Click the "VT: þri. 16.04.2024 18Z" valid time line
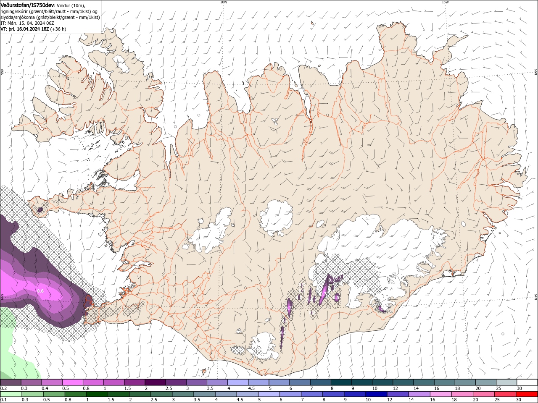Viewport: 538px width, 403px height. (25, 29)
